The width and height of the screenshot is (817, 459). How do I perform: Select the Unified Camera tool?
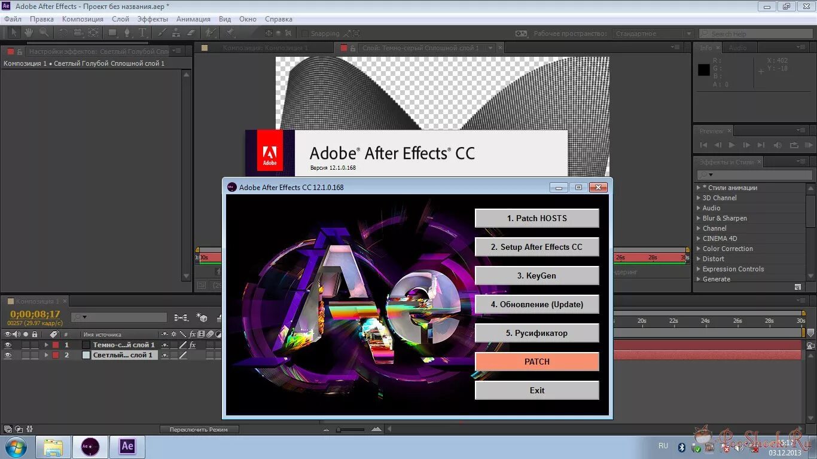(x=78, y=33)
